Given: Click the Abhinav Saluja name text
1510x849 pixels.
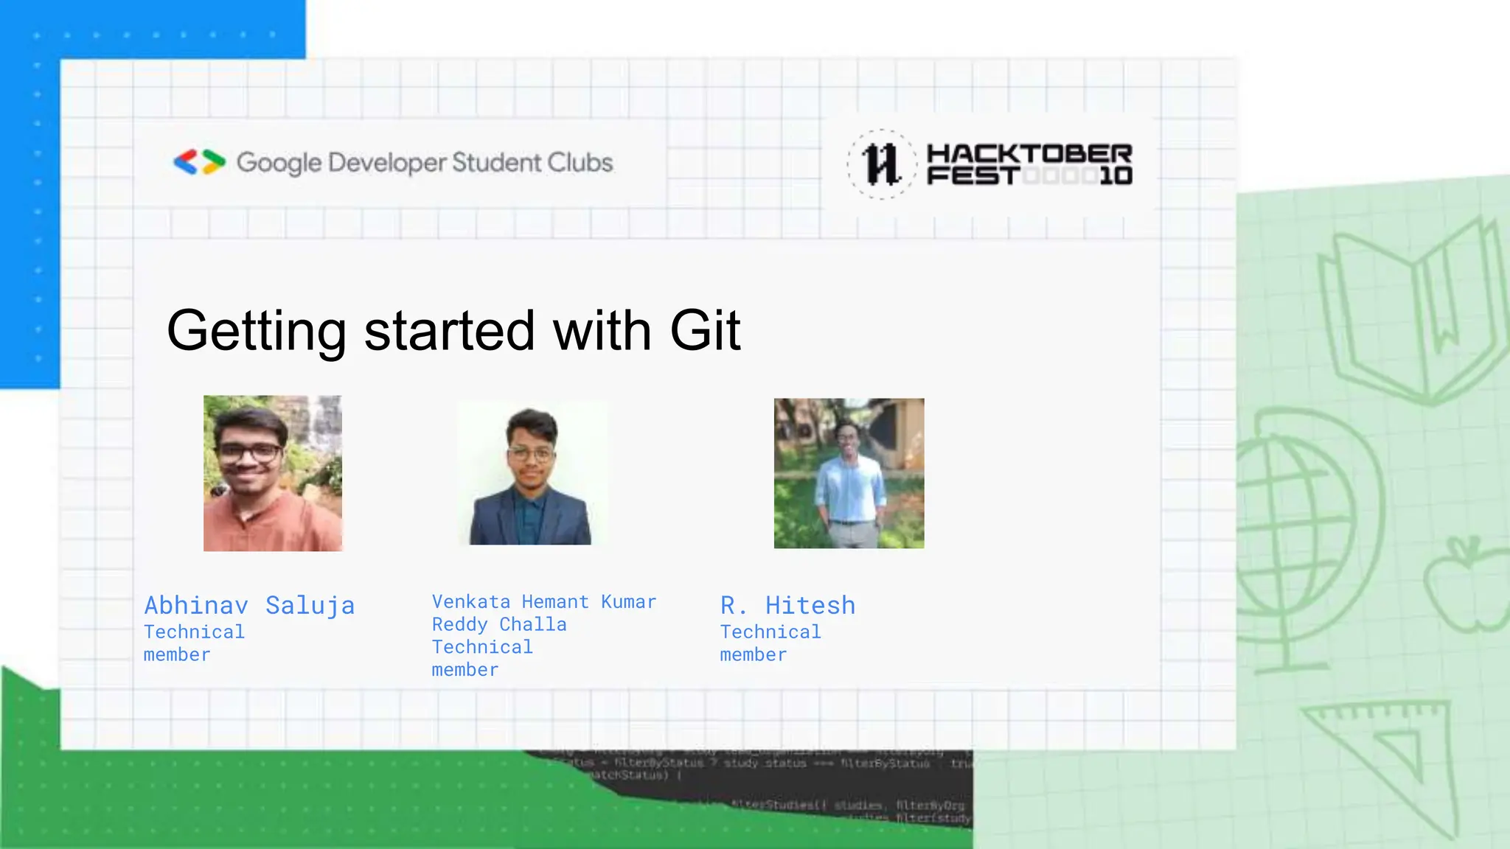Looking at the screenshot, I should (249, 605).
